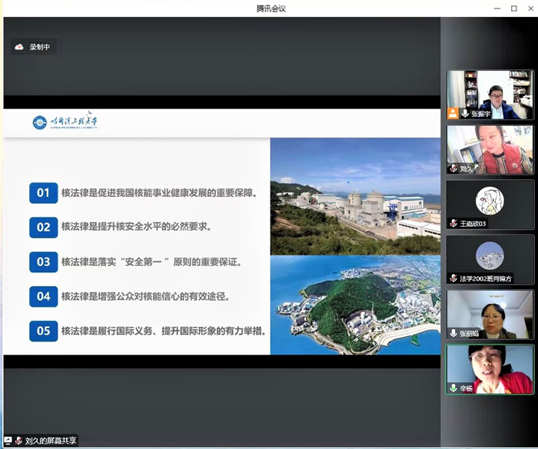Maximize the 腾讯会议 window
The width and height of the screenshot is (538, 449).
coord(513,8)
